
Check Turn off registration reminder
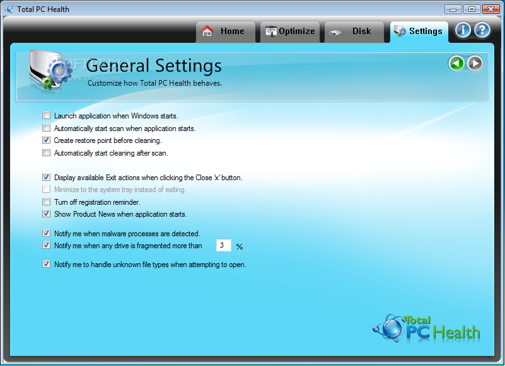pyautogui.click(x=47, y=202)
